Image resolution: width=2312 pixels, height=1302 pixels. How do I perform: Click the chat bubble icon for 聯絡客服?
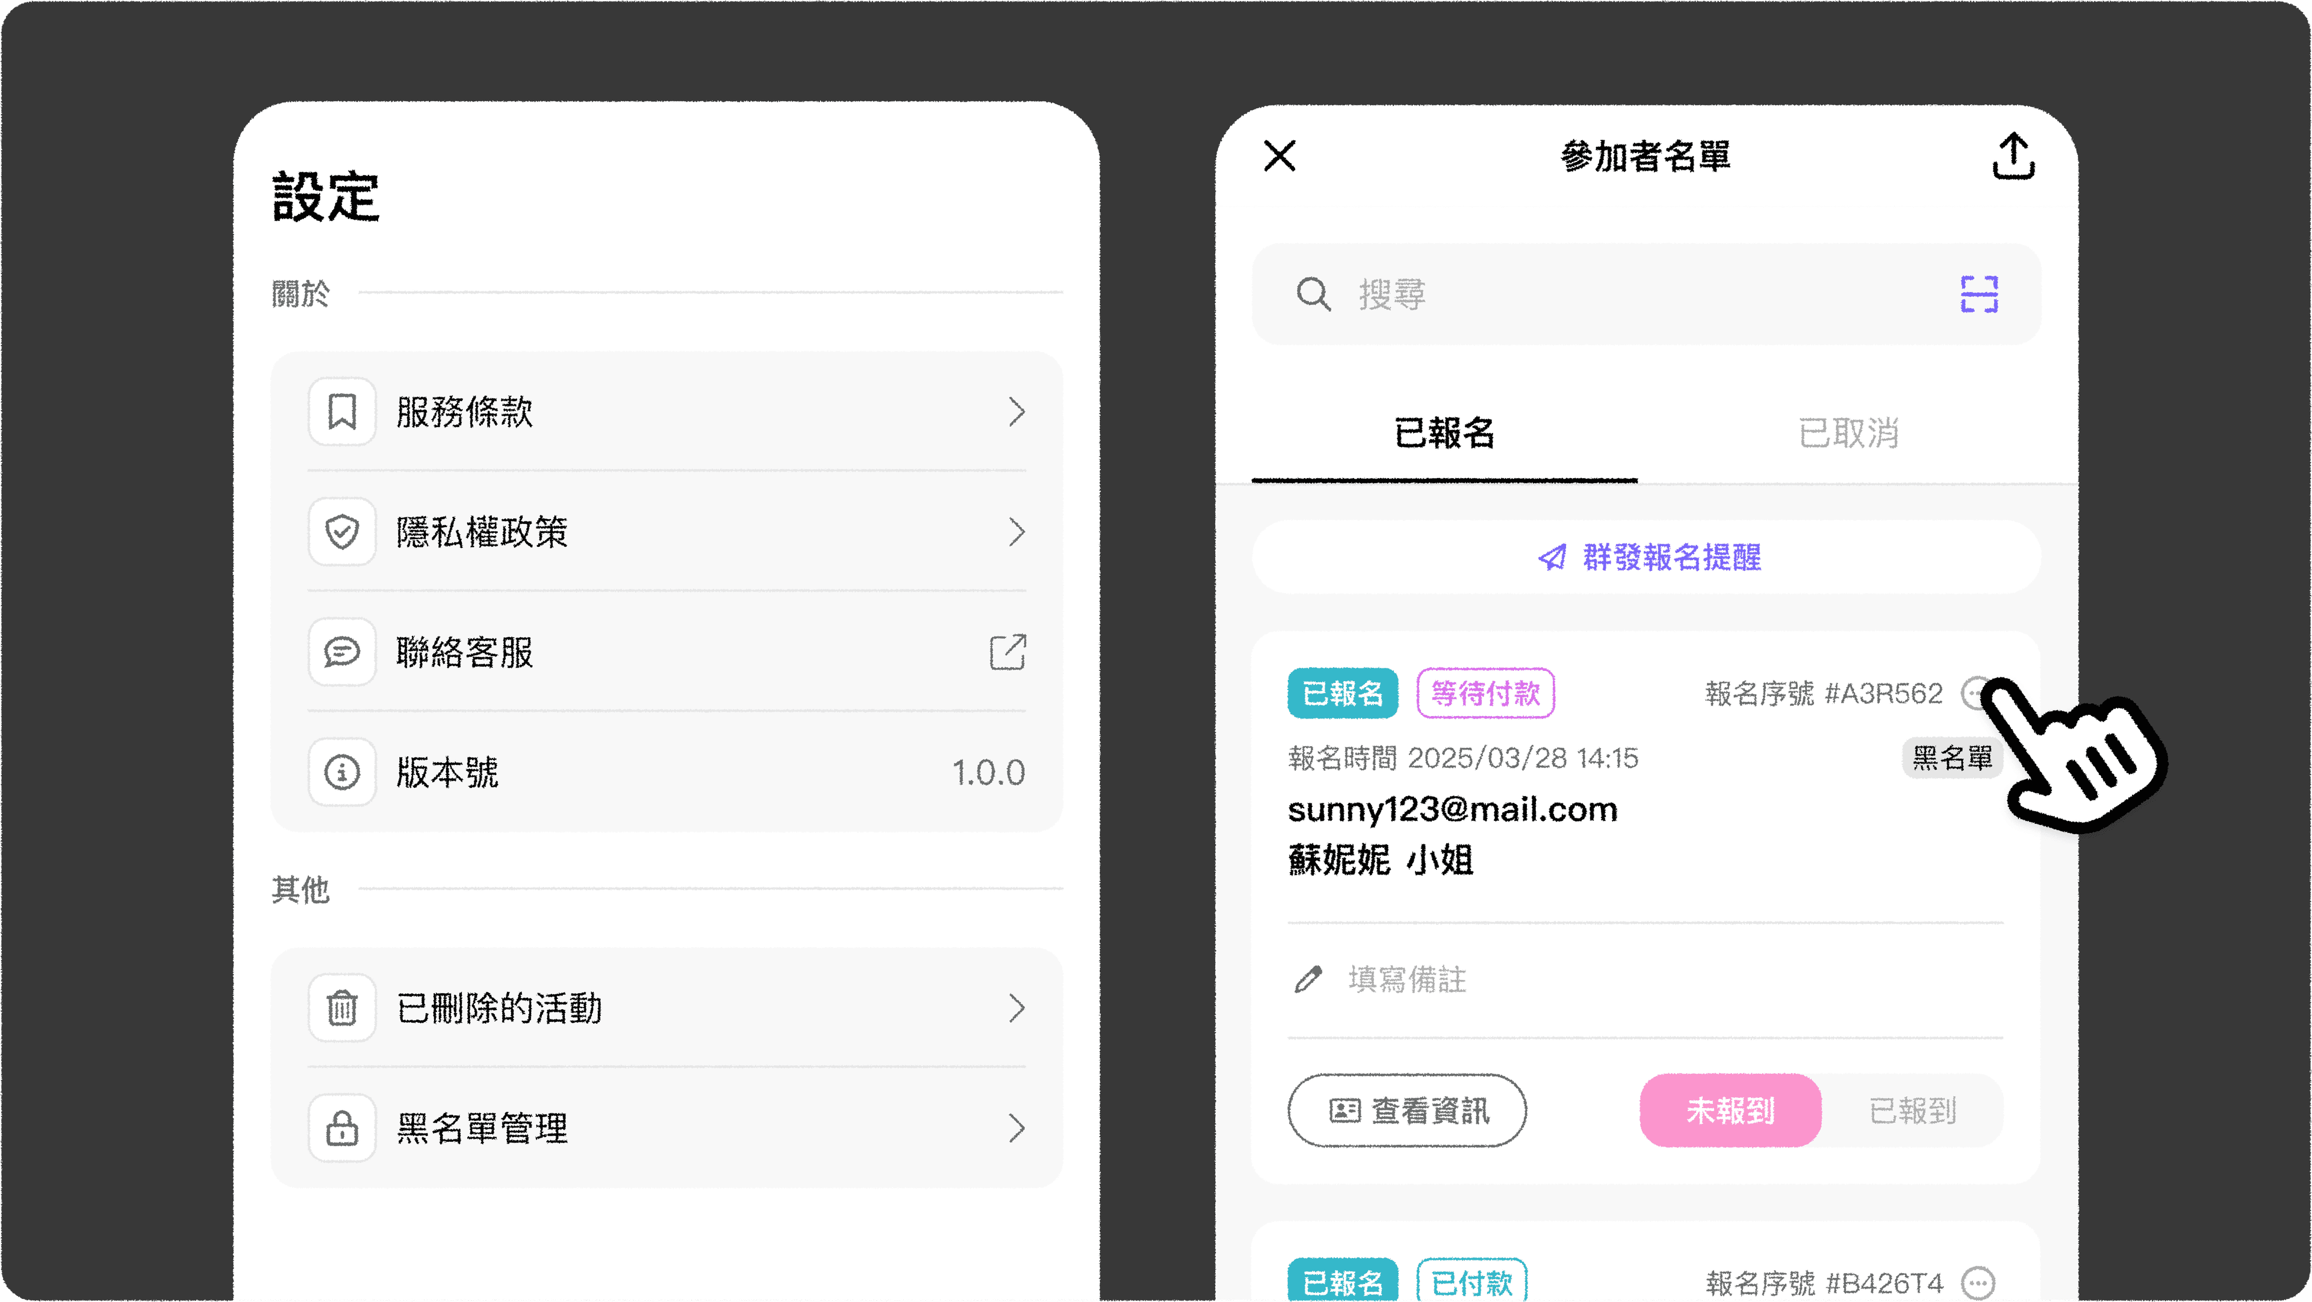[342, 652]
